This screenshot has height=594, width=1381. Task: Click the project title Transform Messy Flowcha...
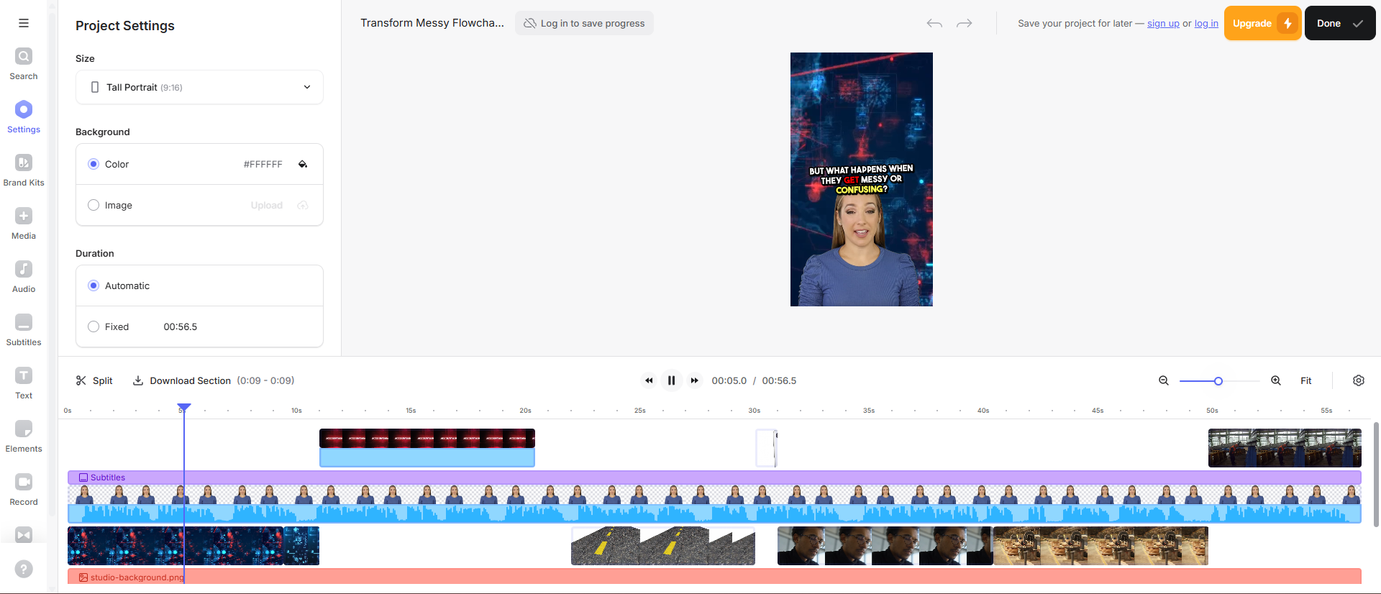tap(432, 23)
